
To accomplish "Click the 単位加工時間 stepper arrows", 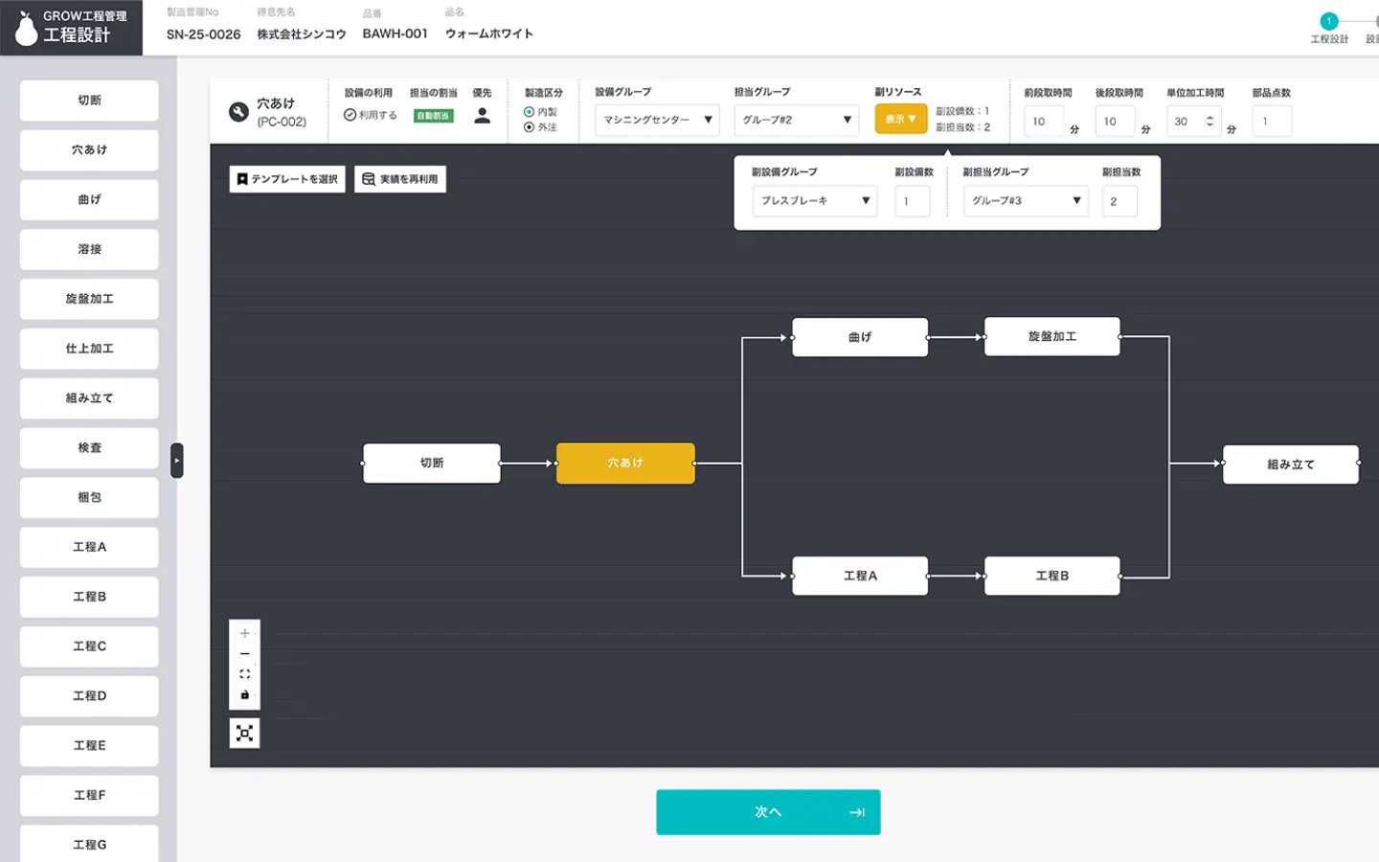I will (x=1209, y=122).
